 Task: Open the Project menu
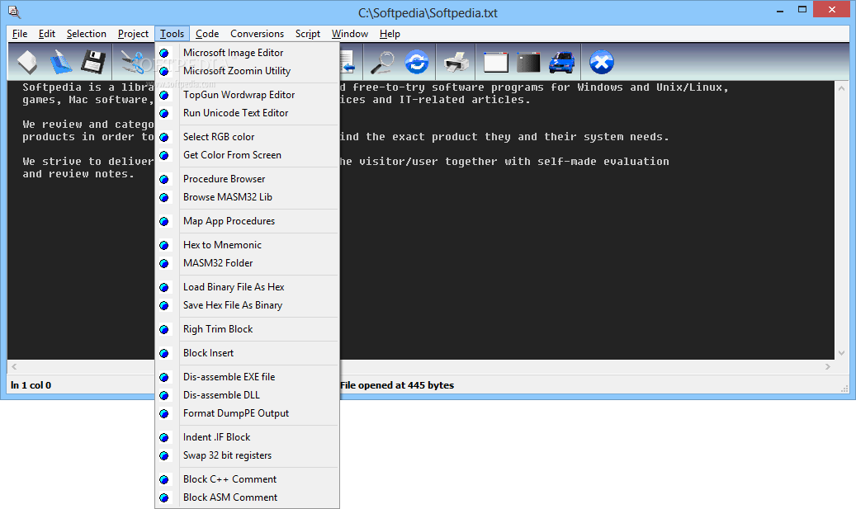(133, 34)
